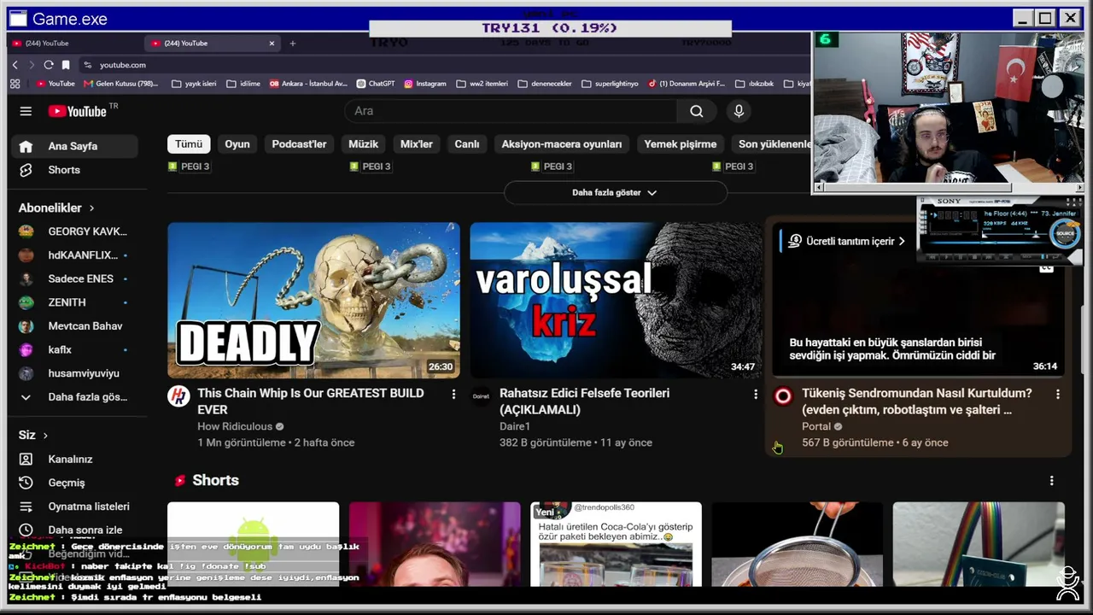Open the ww2 itemleri bookmark folder
Viewport: 1093px width, 615px height.
(x=482, y=84)
